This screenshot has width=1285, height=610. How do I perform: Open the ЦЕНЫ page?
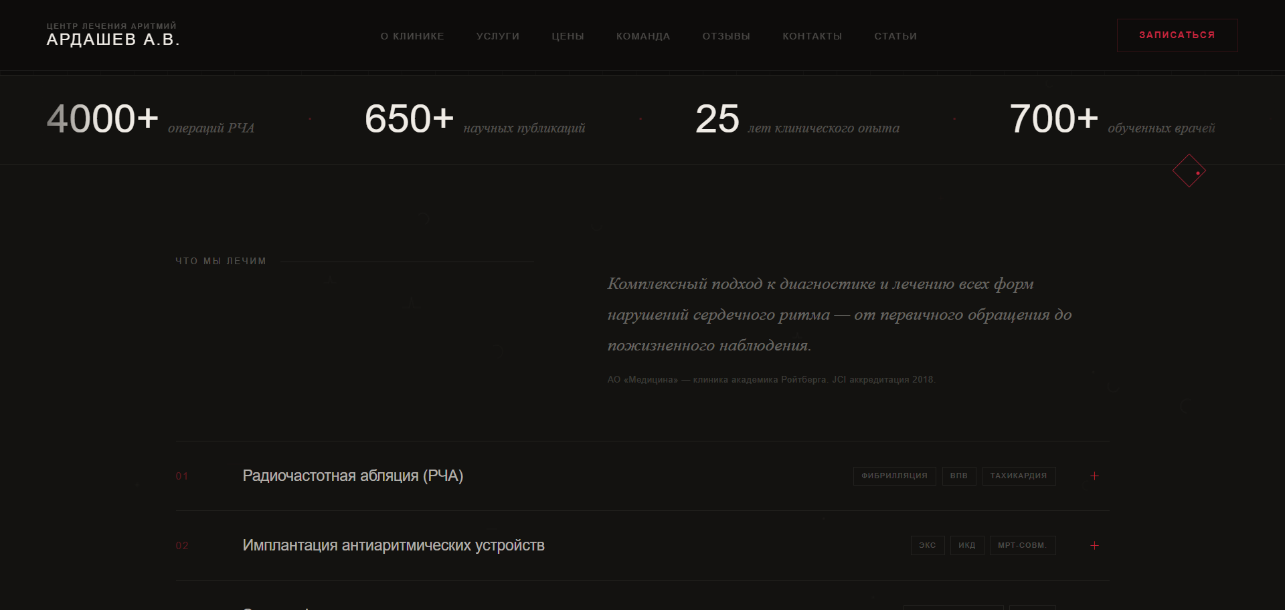click(568, 36)
